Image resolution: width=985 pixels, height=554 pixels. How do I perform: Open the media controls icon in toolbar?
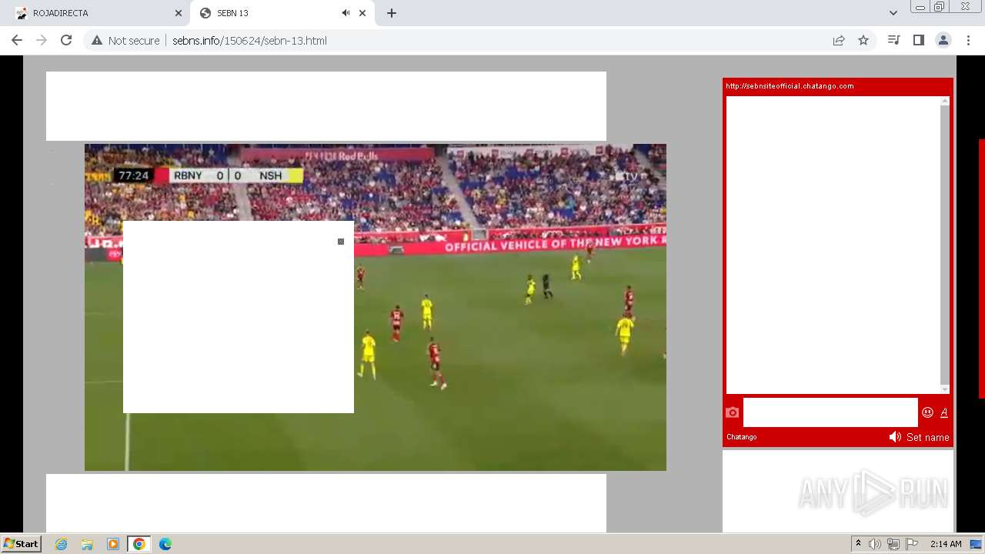tap(893, 40)
